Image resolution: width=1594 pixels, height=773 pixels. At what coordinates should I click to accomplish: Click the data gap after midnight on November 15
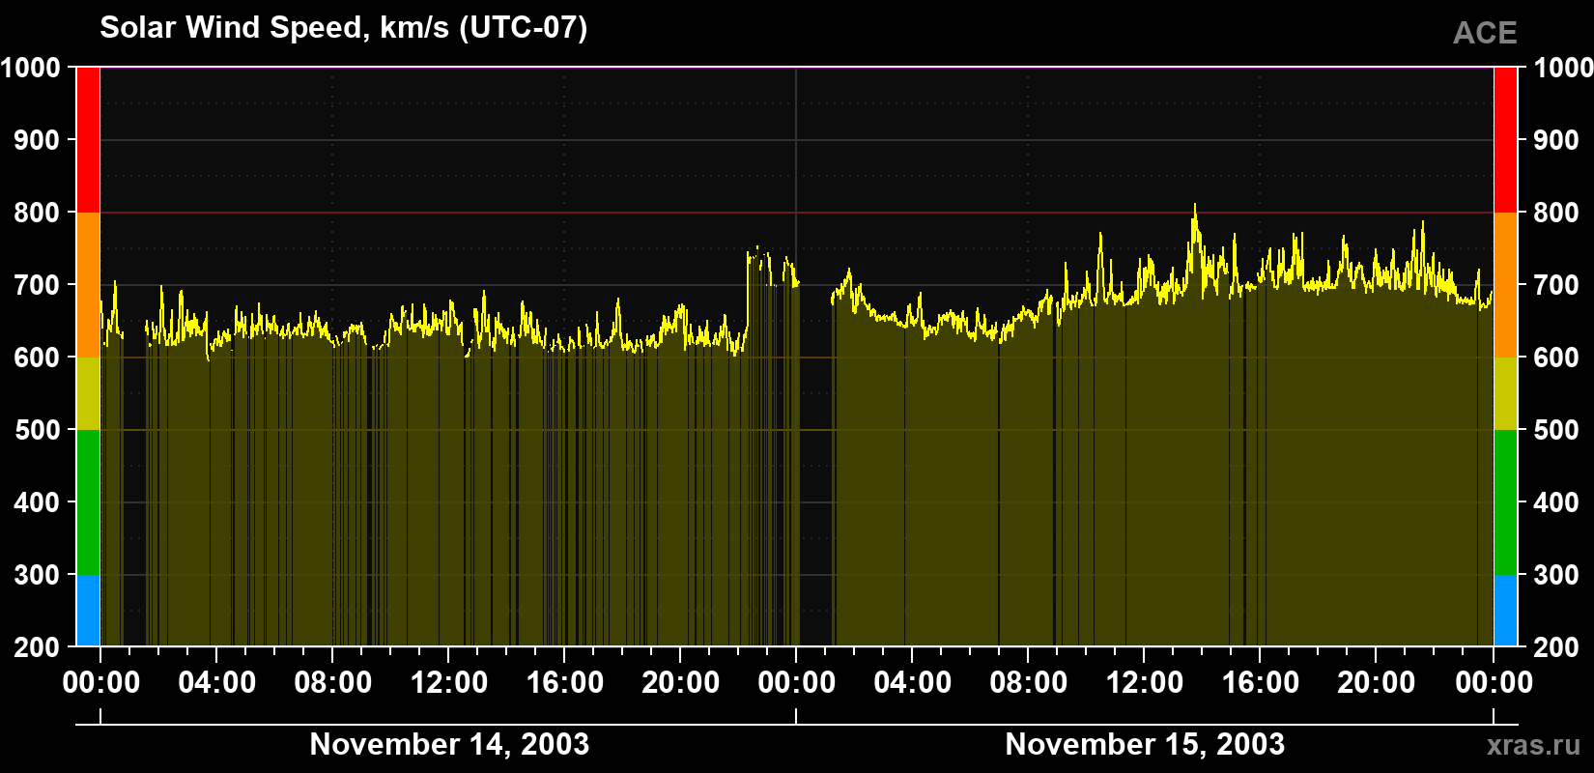[x=816, y=464]
